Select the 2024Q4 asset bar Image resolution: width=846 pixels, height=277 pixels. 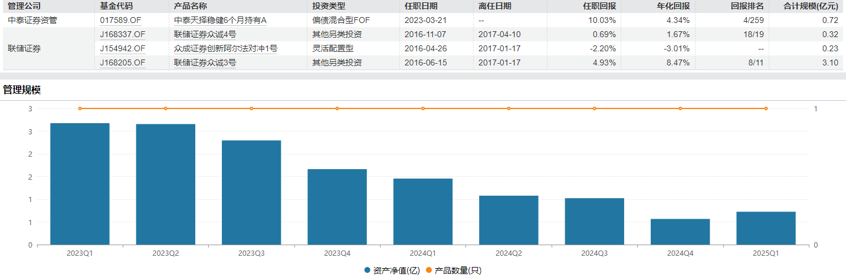(x=680, y=232)
